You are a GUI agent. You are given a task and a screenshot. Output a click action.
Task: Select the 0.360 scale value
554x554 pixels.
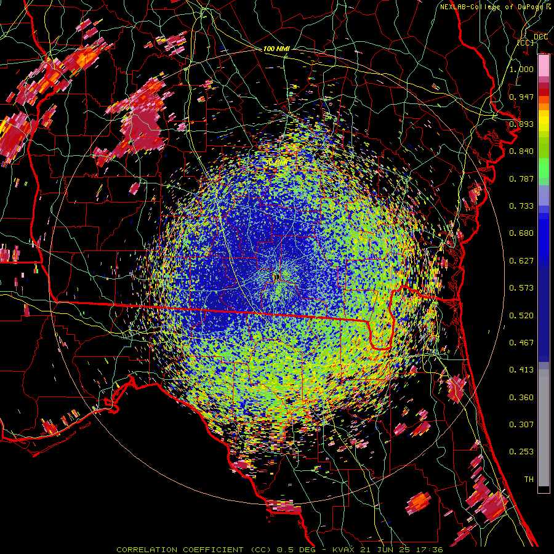[x=521, y=398]
